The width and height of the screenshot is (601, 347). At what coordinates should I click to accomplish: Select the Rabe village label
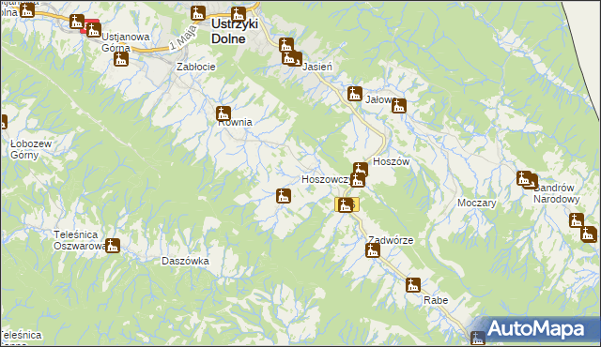coord(436,300)
